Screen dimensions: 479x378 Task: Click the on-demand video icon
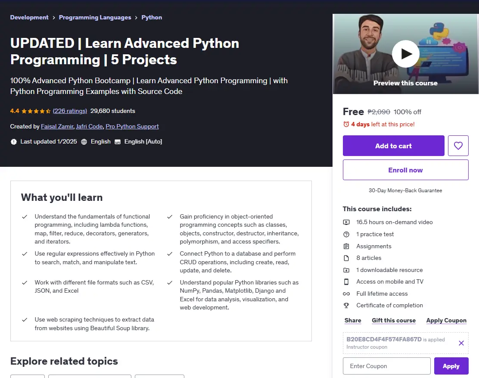[x=346, y=222]
